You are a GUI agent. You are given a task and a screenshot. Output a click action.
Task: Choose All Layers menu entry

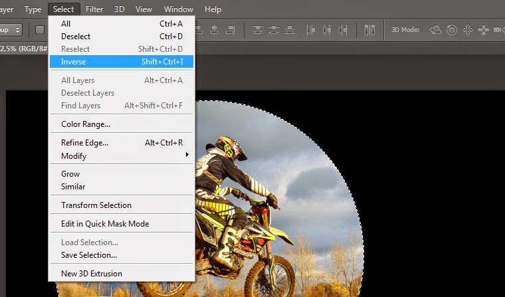pos(122,80)
